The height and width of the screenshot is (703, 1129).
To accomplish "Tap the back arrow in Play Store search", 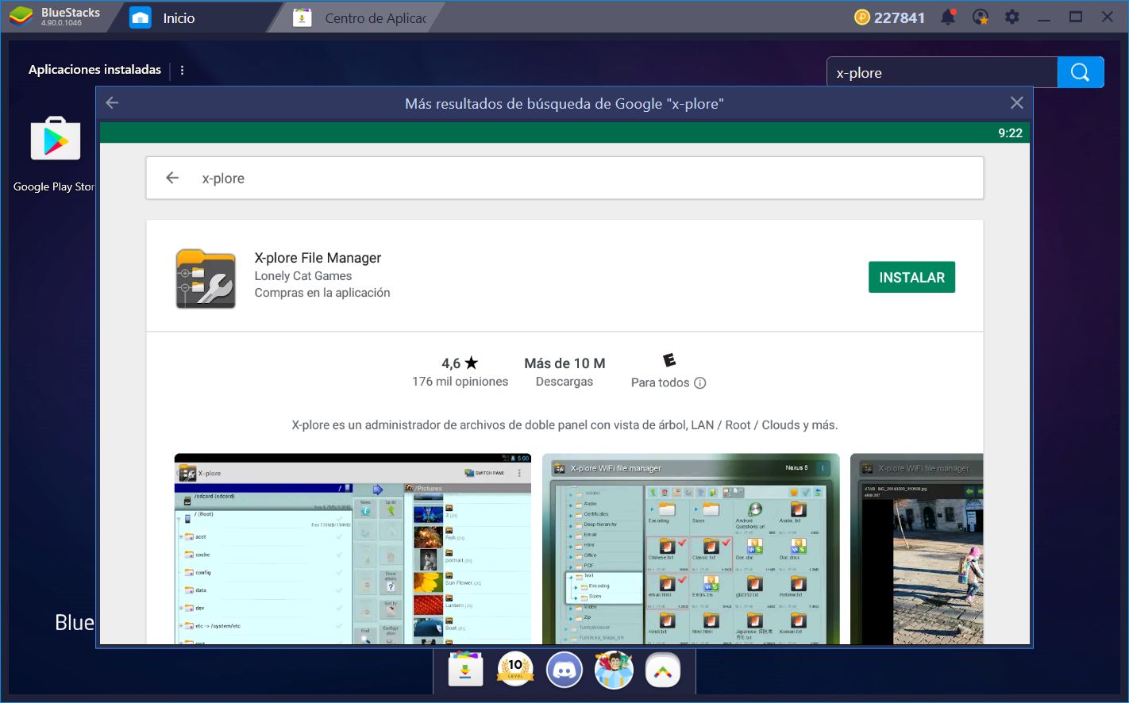I will [172, 178].
